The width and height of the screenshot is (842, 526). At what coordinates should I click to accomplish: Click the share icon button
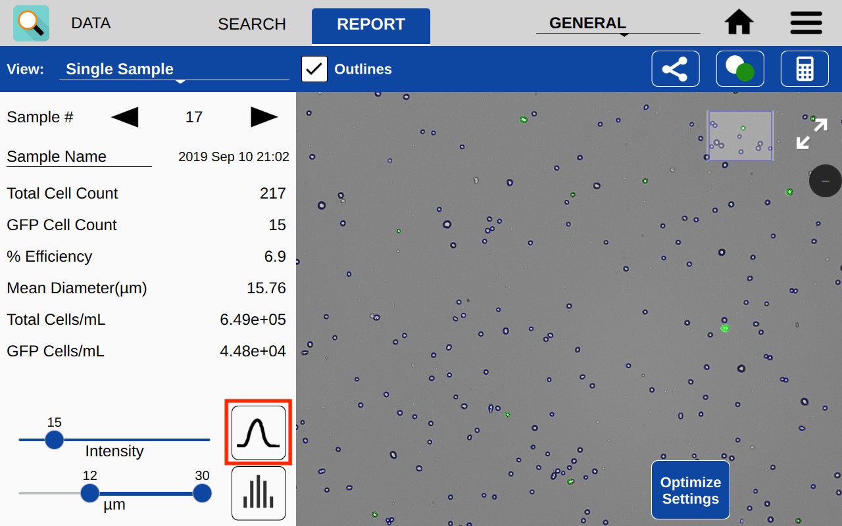(675, 69)
